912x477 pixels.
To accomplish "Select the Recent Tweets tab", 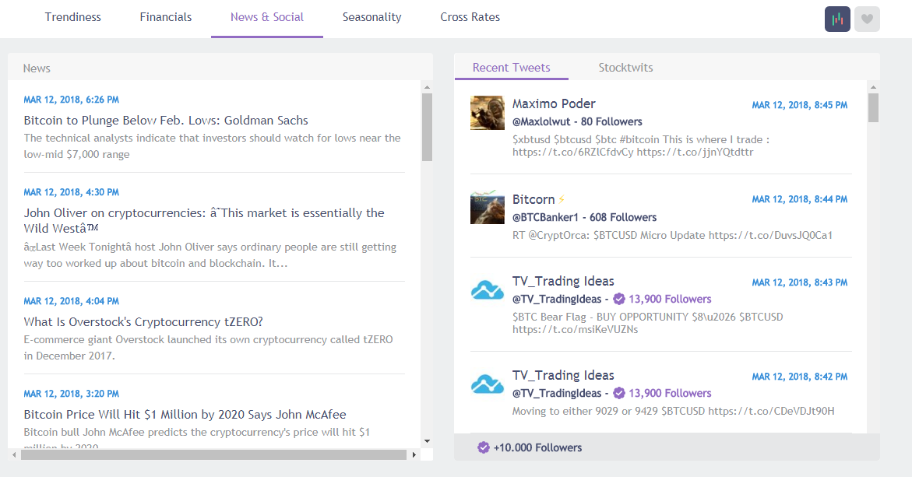I will coord(511,68).
